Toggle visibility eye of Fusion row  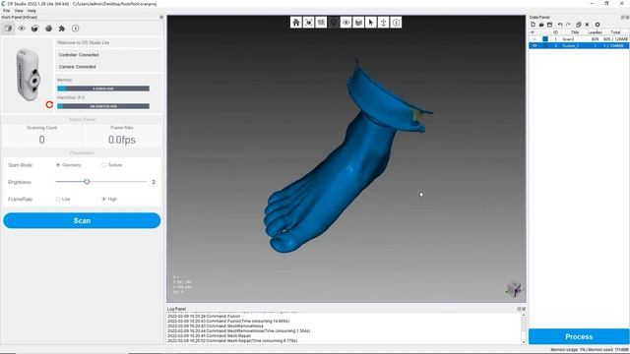[535, 46]
